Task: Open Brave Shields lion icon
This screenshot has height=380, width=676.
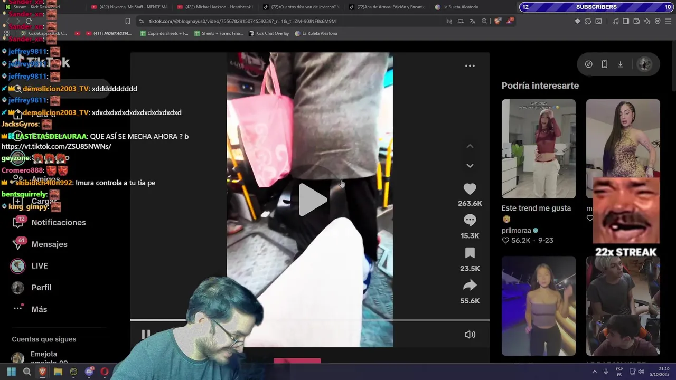Action: pyautogui.click(x=497, y=21)
